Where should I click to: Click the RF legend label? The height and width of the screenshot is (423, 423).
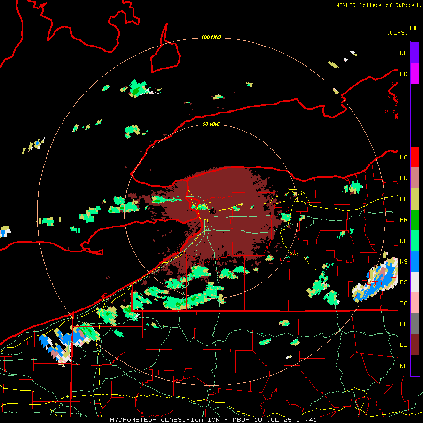click(x=403, y=53)
